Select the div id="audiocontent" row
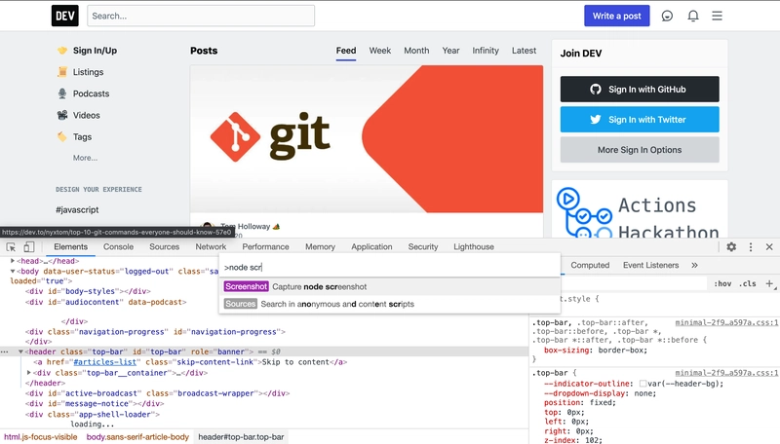Image resolution: width=780 pixels, height=444 pixels. click(x=106, y=302)
